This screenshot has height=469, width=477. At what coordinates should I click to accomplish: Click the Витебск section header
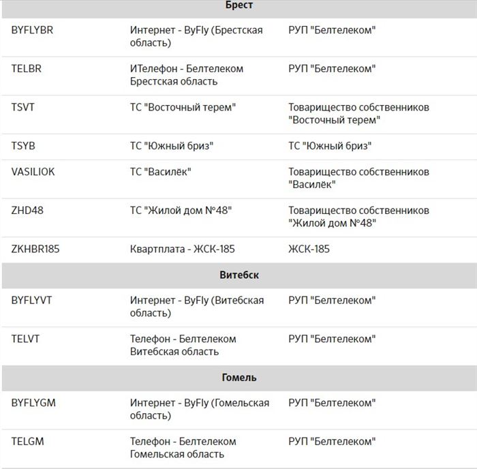tap(239, 275)
